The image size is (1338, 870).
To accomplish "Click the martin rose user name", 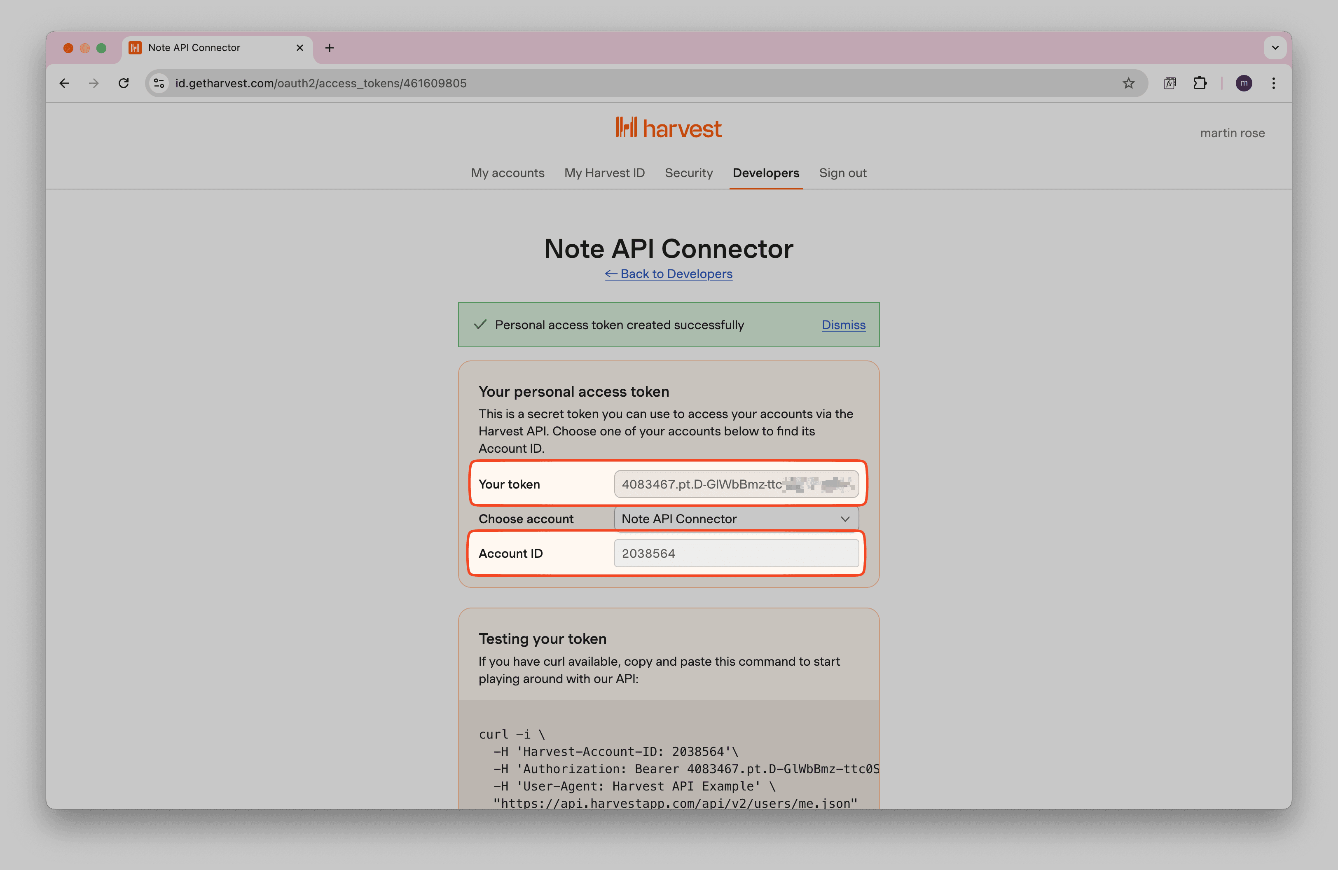I will click(1232, 133).
